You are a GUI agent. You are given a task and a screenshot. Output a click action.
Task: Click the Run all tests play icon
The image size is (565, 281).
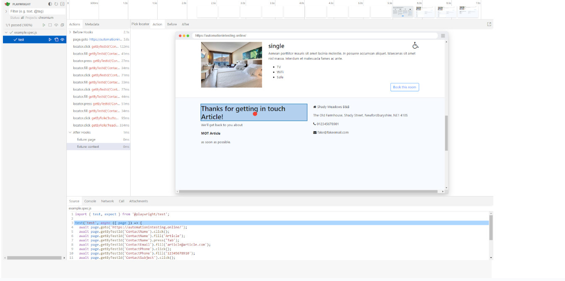click(x=44, y=25)
